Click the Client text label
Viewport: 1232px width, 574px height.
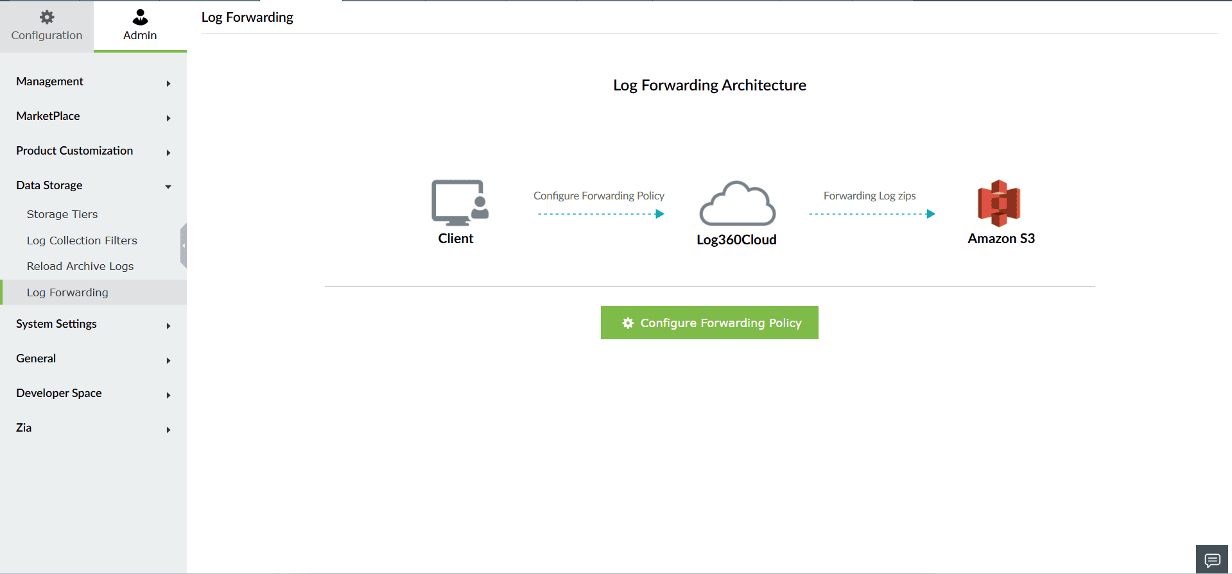coord(456,239)
